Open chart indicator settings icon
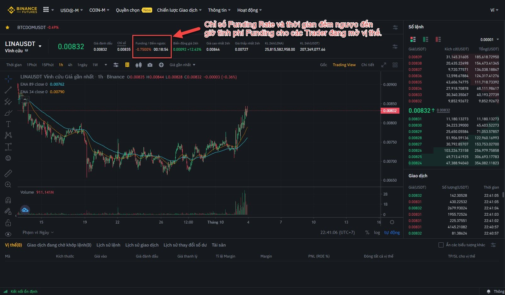 116,65
